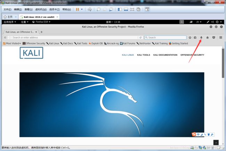The width and height of the screenshot is (226, 151).
Task: Click the scroll-to-top arrow button
Action: pyautogui.click(x=216, y=143)
